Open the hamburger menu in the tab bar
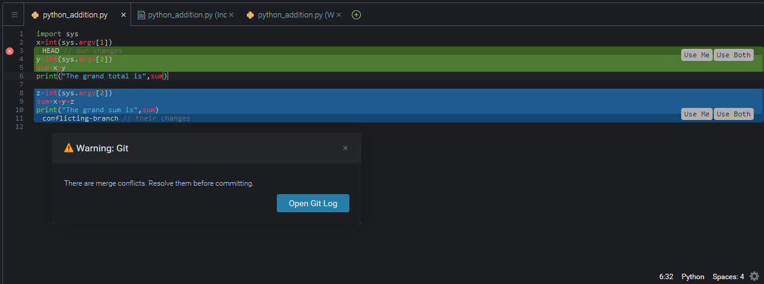 14,15
